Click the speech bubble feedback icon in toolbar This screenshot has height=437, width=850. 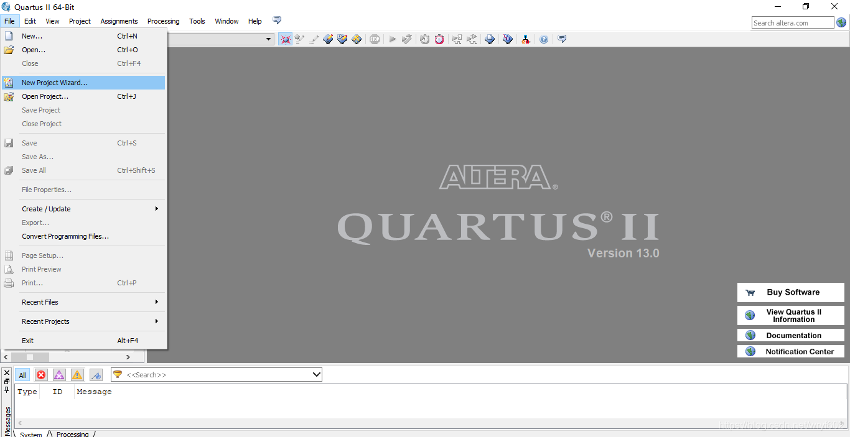(562, 39)
